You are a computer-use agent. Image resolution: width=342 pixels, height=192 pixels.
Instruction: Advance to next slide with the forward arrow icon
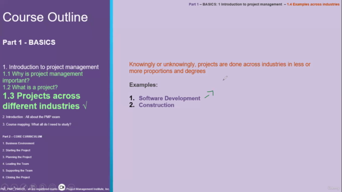click(14, 187)
